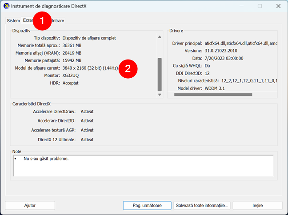Click the shared memory value 15942 MB
The width and height of the screenshot is (288, 215).
pos(72,60)
